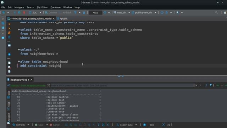Open the new SQL script button
227x128 pixels.
pyautogui.click(x=33, y=13)
